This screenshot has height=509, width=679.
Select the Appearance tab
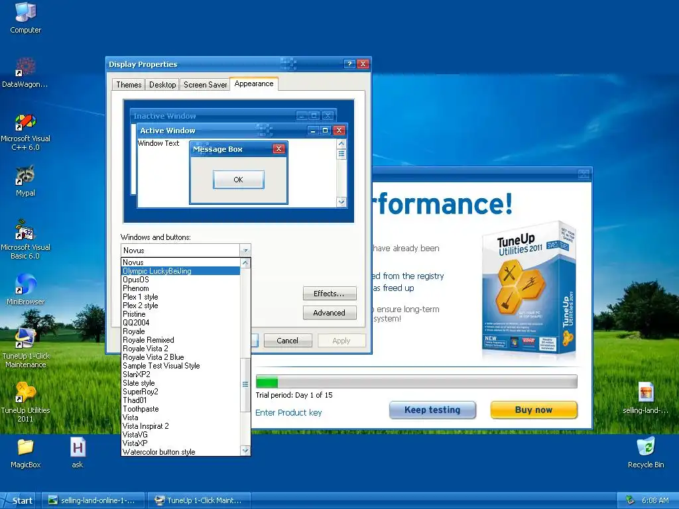pyautogui.click(x=254, y=84)
